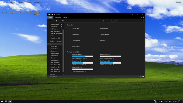The image size is (183, 103).
Task: Select the Telegram desktop shortcut
Action: tap(12, 13)
